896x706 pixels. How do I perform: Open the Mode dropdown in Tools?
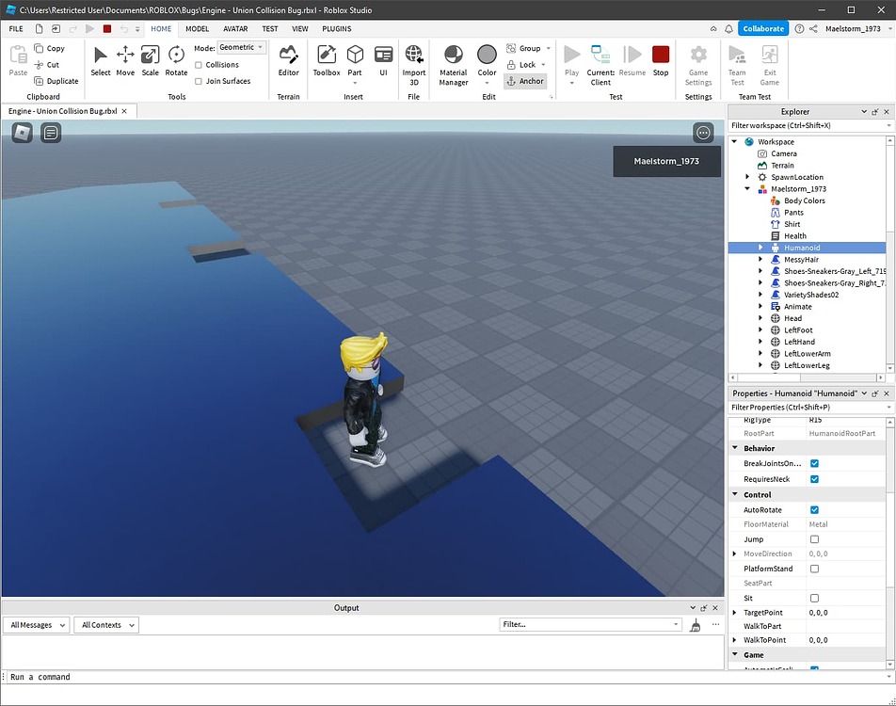[241, 47]
